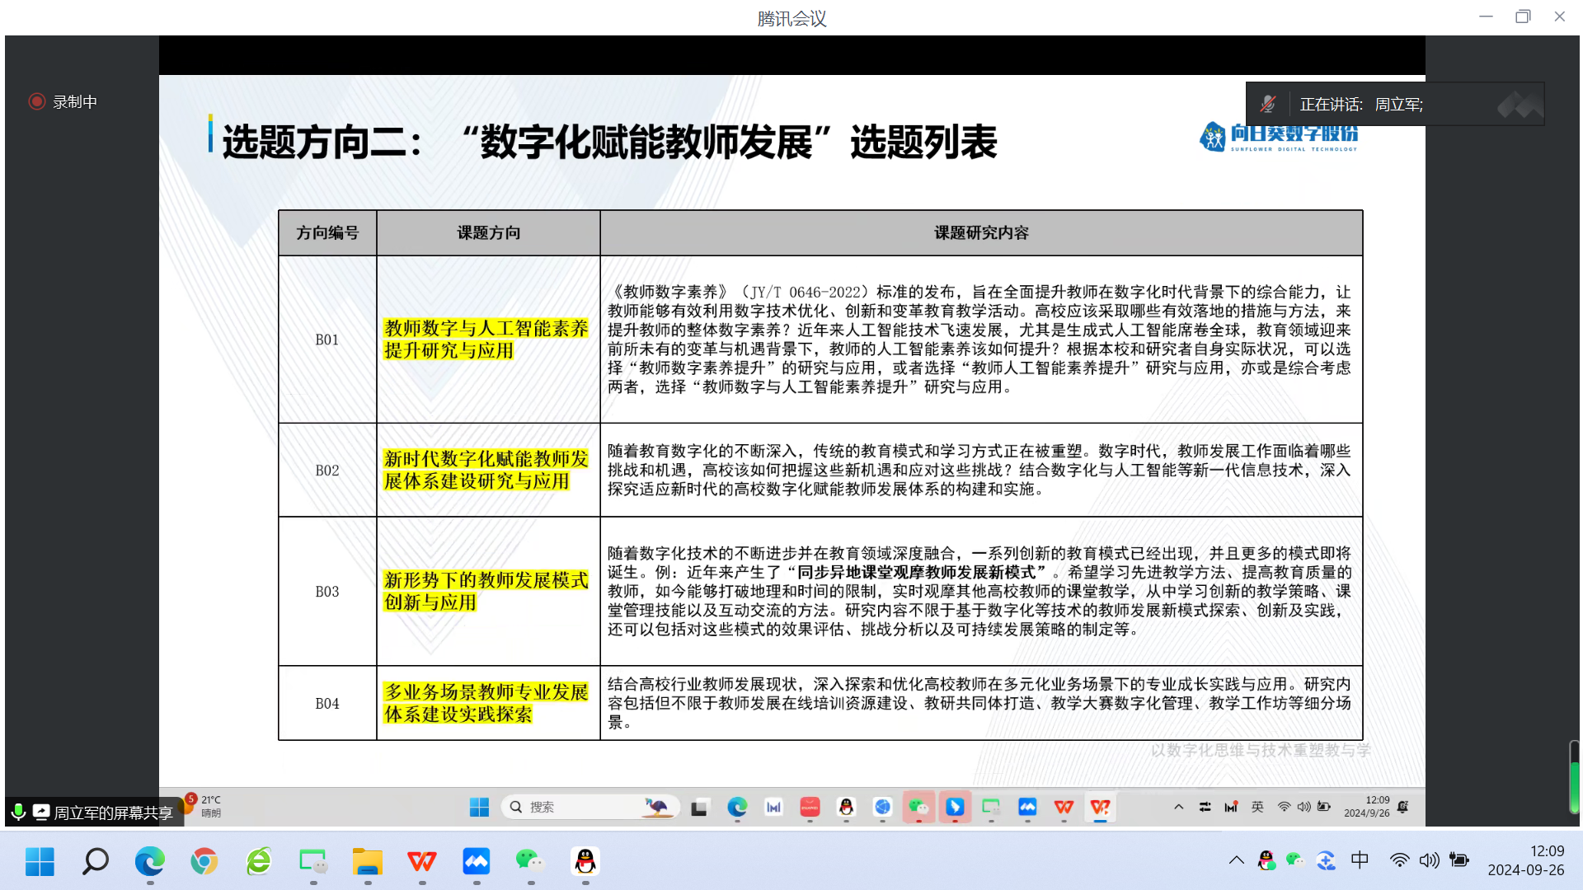The image size is (1583, 890).
Task: Click the notification bell in the shared screen tray
Action: click(x=1403, y=807)
